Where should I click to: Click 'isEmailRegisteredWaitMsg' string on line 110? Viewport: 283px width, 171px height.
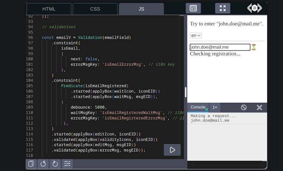click(131, 113)
